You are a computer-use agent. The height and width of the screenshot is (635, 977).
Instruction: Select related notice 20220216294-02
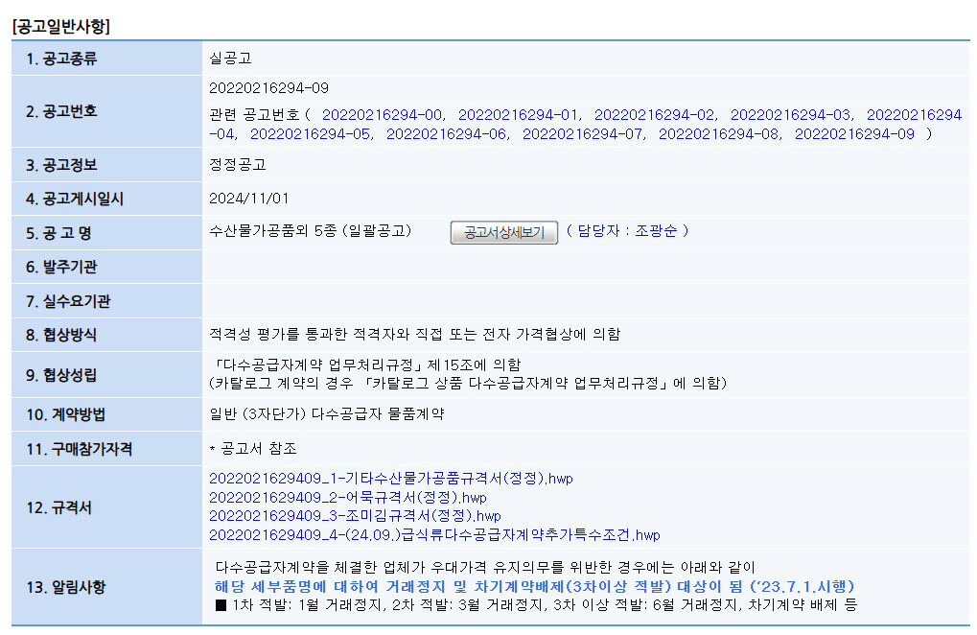click(x=654, y=115)
